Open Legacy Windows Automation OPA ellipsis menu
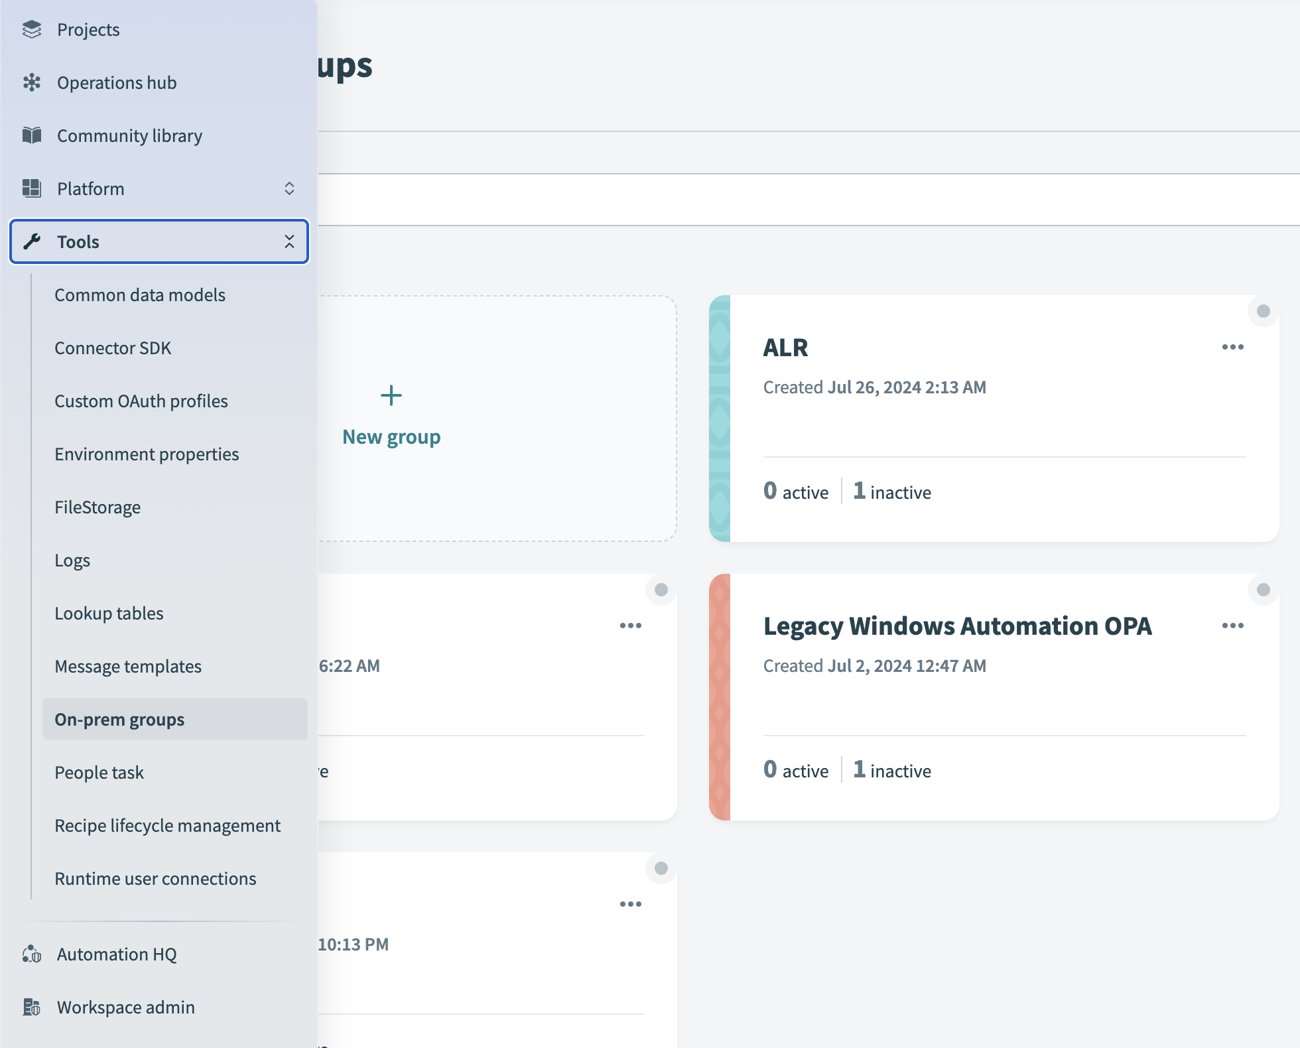 [x=1232, y=625]
